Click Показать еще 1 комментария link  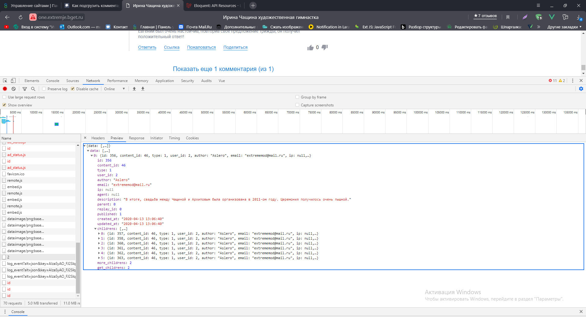tap(223, 69)
